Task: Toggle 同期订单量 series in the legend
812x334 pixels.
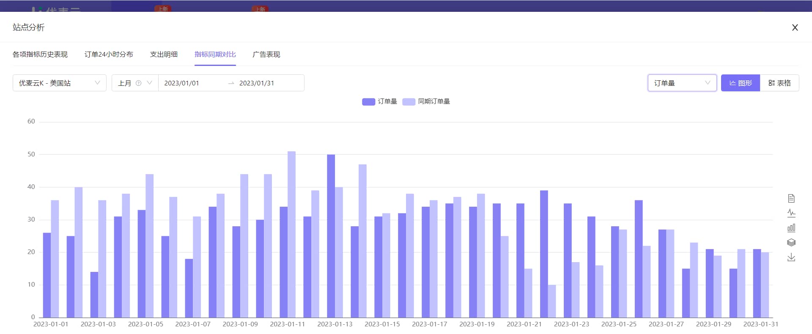Action: click(x=426, y=101)
